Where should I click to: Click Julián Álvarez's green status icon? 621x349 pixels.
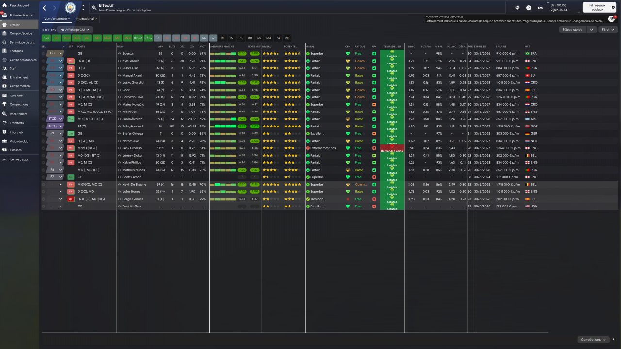[71, 119]
